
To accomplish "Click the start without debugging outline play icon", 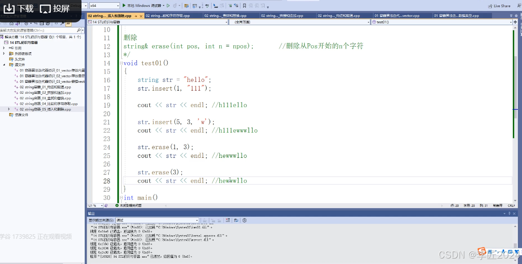I will 168,5.
